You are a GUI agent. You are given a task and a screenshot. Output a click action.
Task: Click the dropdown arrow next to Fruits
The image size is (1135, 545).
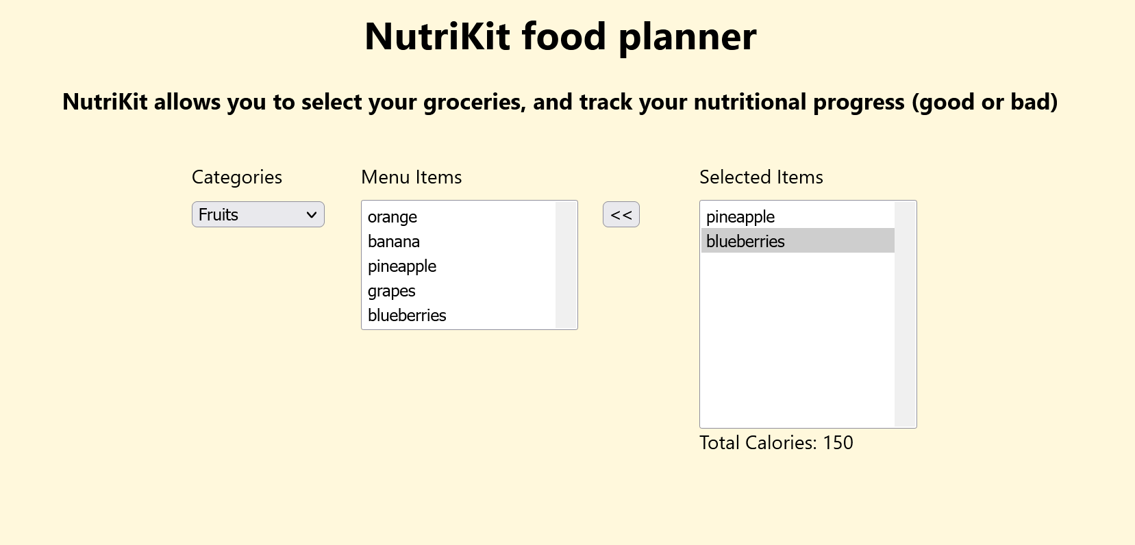click(312, 214)
